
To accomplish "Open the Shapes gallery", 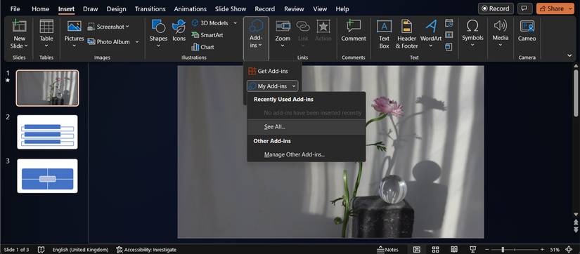I will point(158,34).
